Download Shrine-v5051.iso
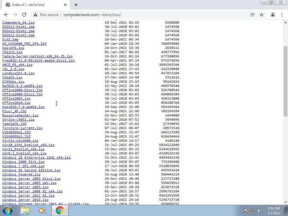 coord(18,120)
